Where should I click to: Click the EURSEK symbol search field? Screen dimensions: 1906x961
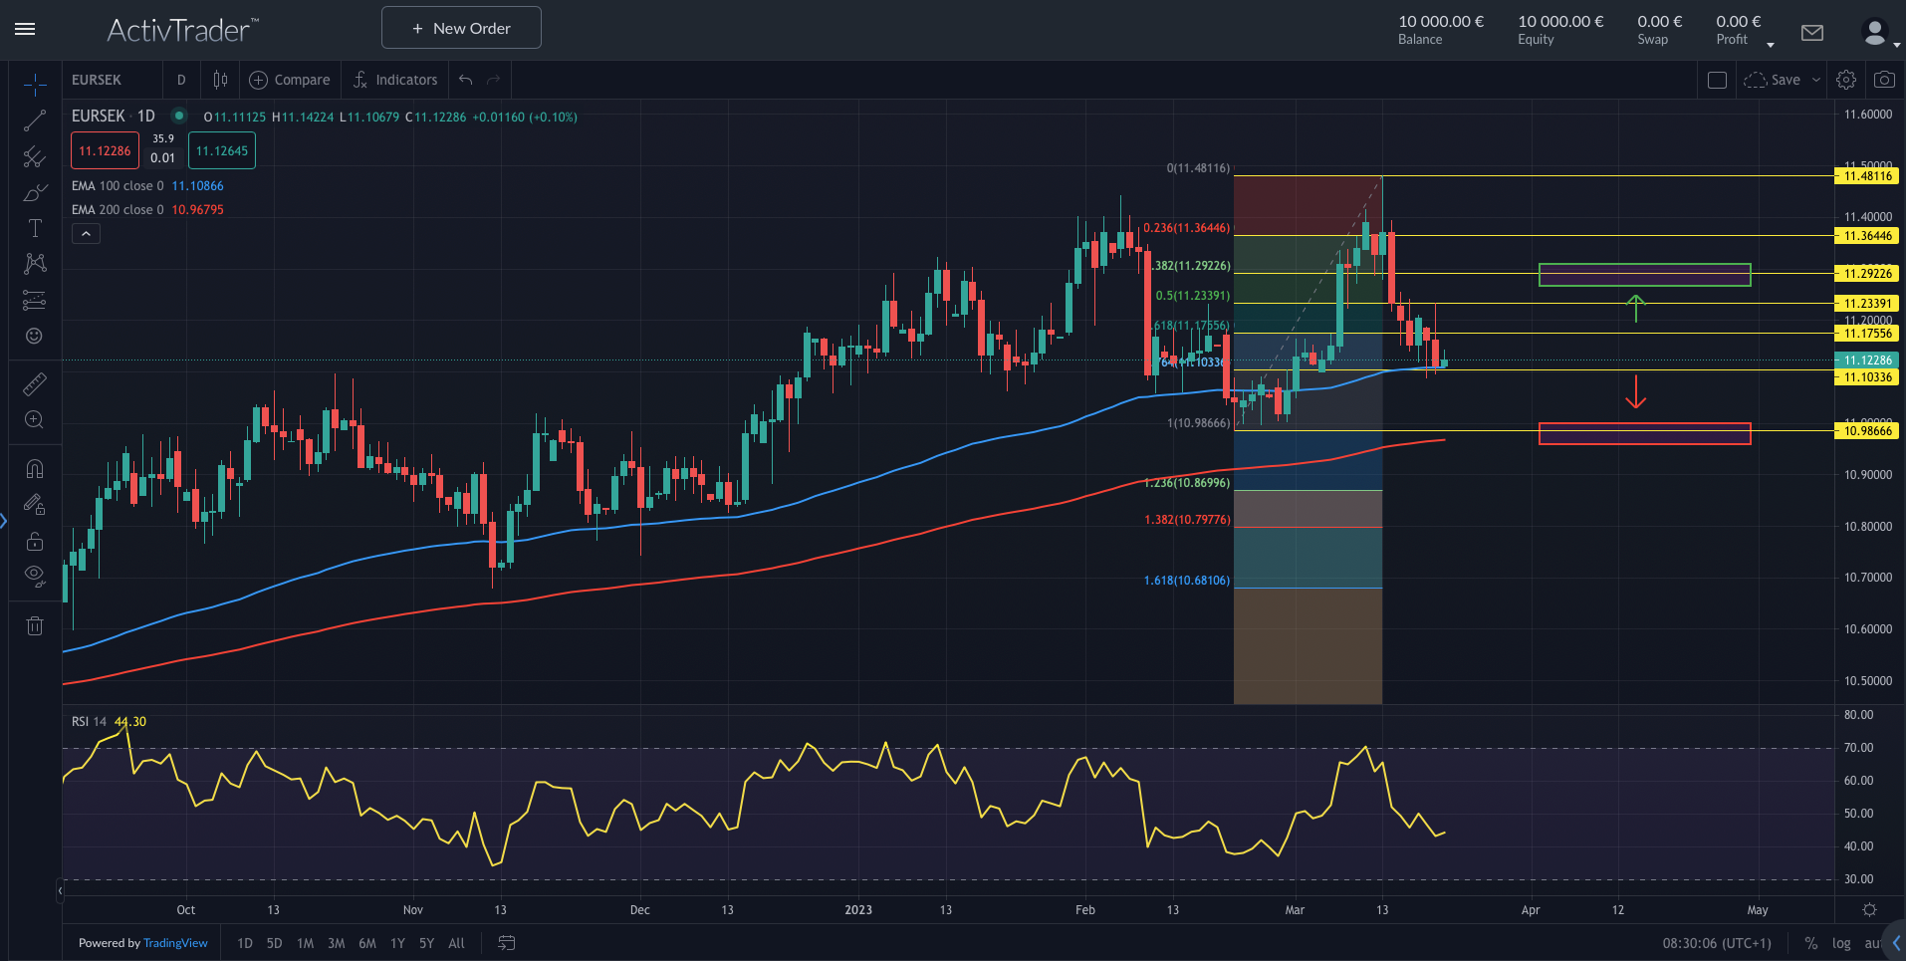click(110, 80)
